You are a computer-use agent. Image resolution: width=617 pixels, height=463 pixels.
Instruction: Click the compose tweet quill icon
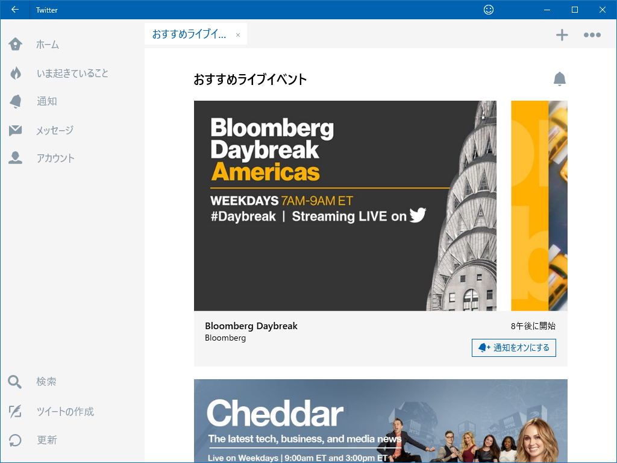pos(15,411)
